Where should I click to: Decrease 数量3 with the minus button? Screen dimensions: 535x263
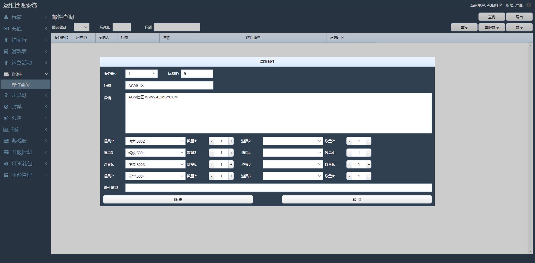coord(211,153)
